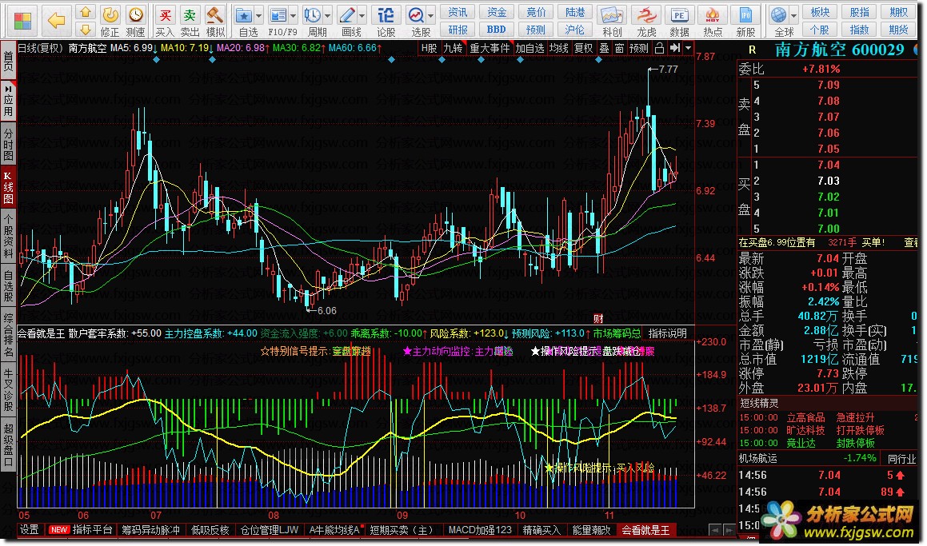
Task: Click the arrow-to-bar icon in chart header
Action: (674, 48)
